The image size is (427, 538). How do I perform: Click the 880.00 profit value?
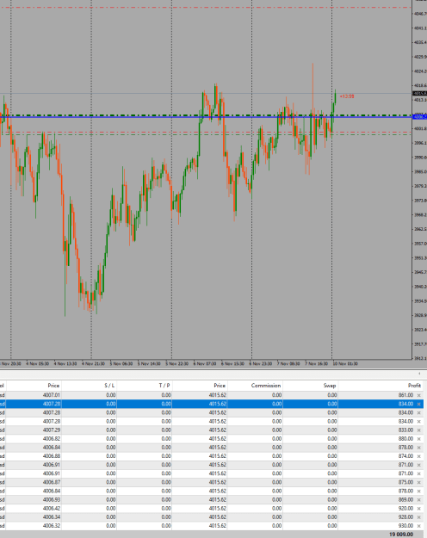point(405,439)
